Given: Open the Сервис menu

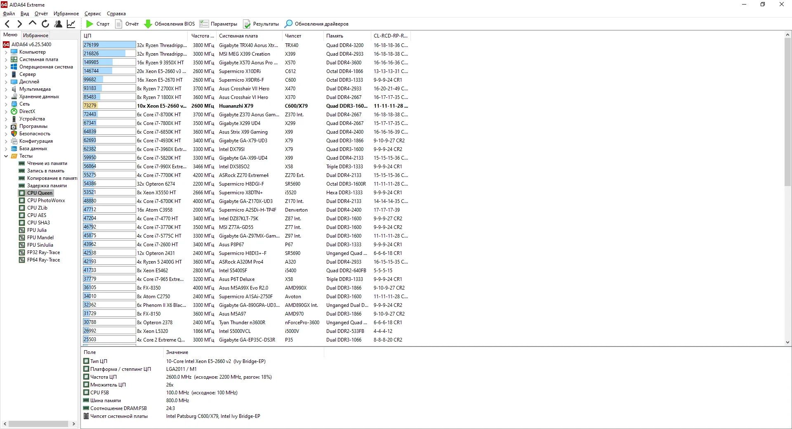Looking at the screenshot, I should click(x=93, y=14).
